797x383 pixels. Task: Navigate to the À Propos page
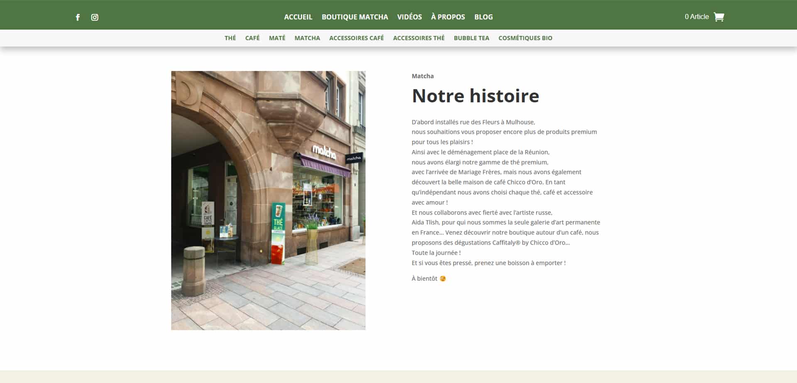coord(447,17)
